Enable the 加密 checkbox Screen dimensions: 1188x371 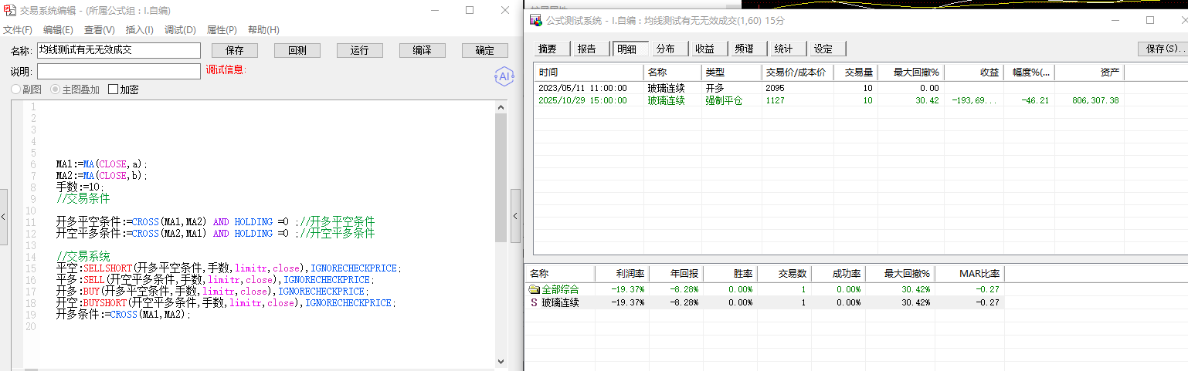114,89
